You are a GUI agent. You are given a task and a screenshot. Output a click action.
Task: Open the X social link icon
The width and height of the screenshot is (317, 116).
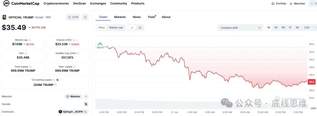point(86,104)
